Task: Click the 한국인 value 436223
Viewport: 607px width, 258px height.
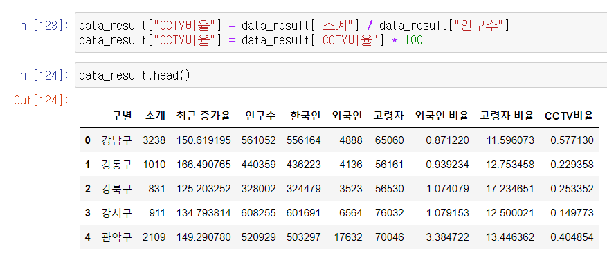Action: point(304,165)
